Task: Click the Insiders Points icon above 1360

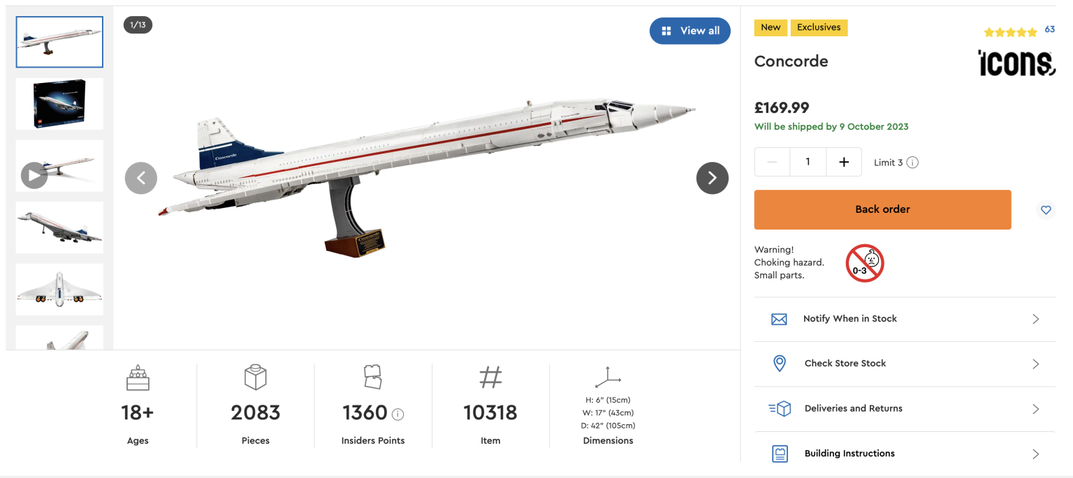Action: (x=373, y=378)
